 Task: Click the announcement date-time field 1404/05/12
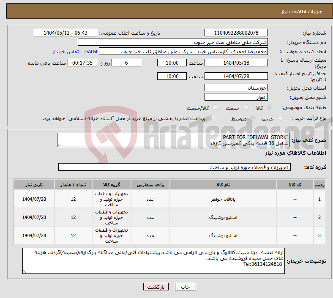(x=66, y=33)
